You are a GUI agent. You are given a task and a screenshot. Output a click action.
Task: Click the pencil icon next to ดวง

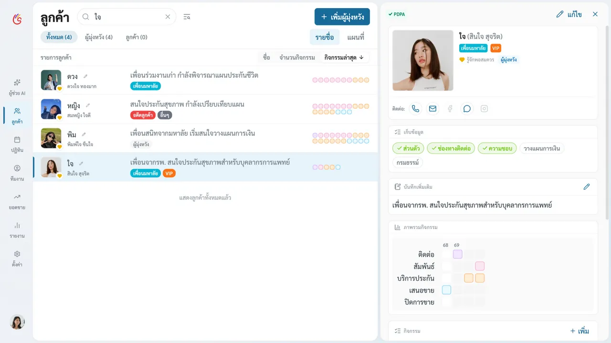[85, 76]
